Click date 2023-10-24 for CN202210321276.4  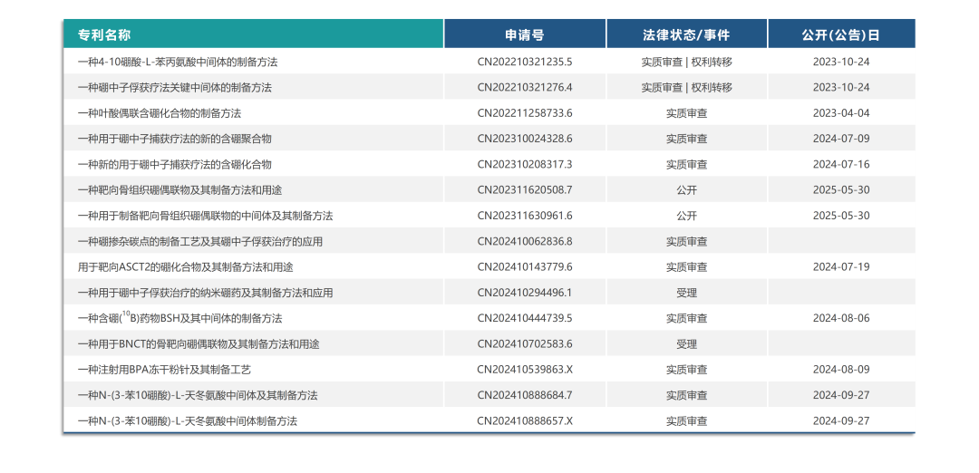point(841,87)
